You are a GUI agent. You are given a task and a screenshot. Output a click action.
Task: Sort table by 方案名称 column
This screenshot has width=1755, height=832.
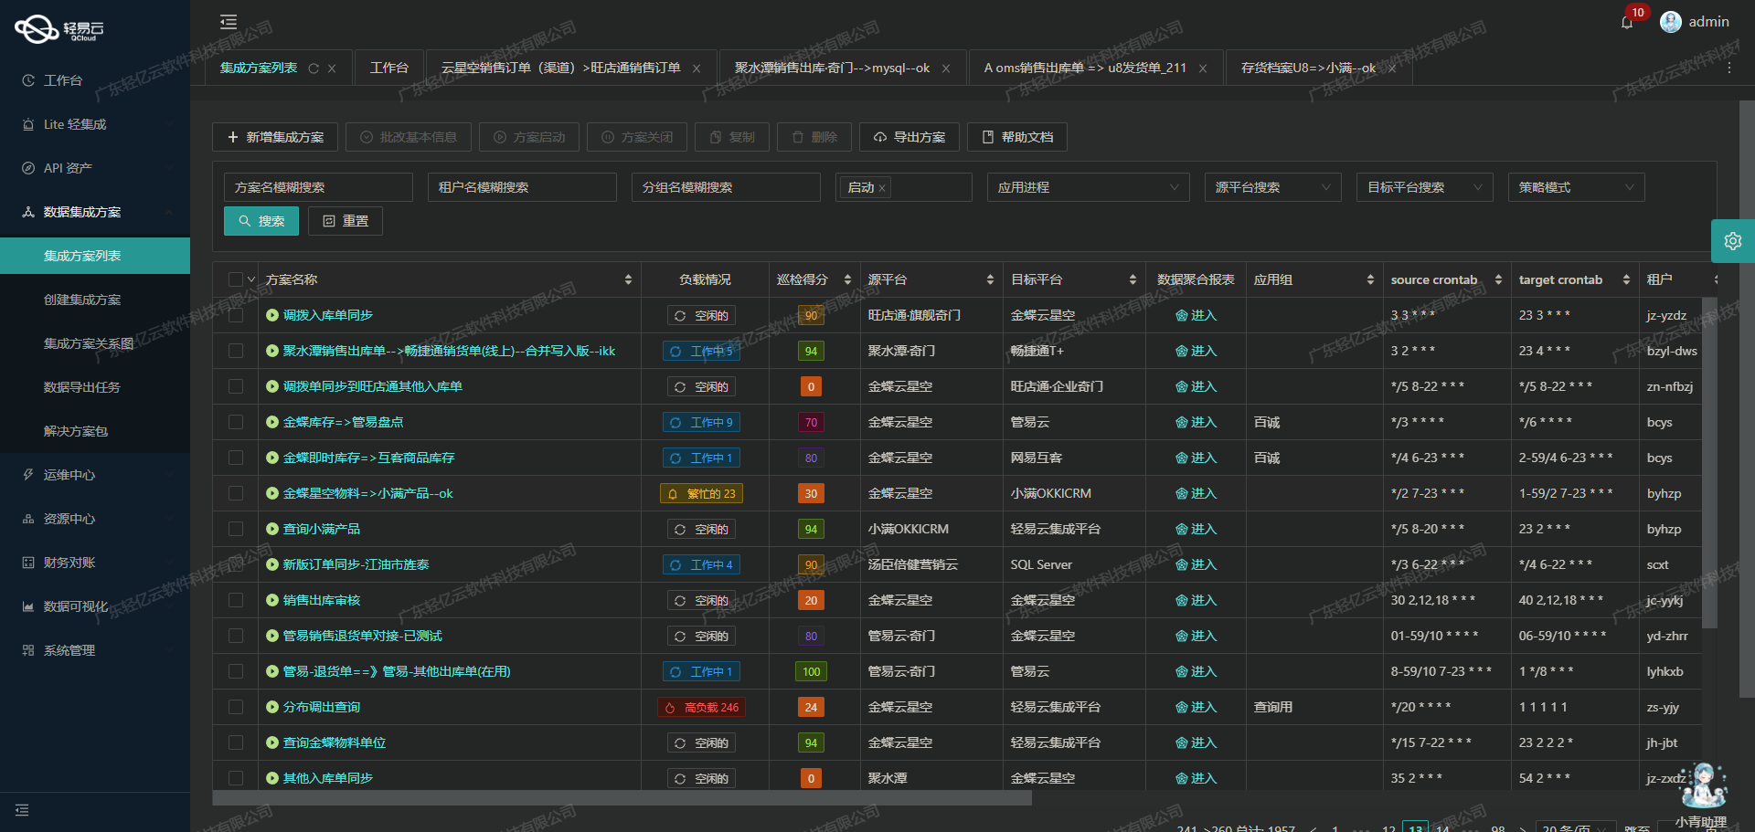[628, 279]
